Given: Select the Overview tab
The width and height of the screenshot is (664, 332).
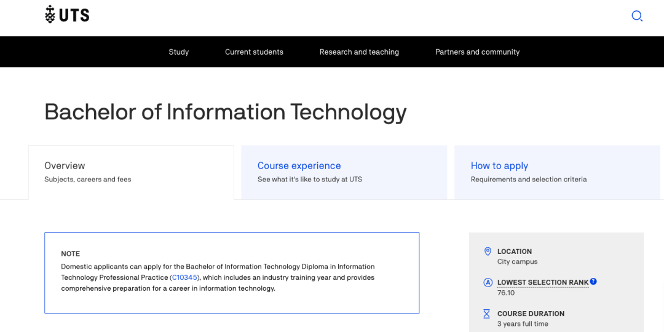Looking at the screenshot, I should click(x=132, y=172).
